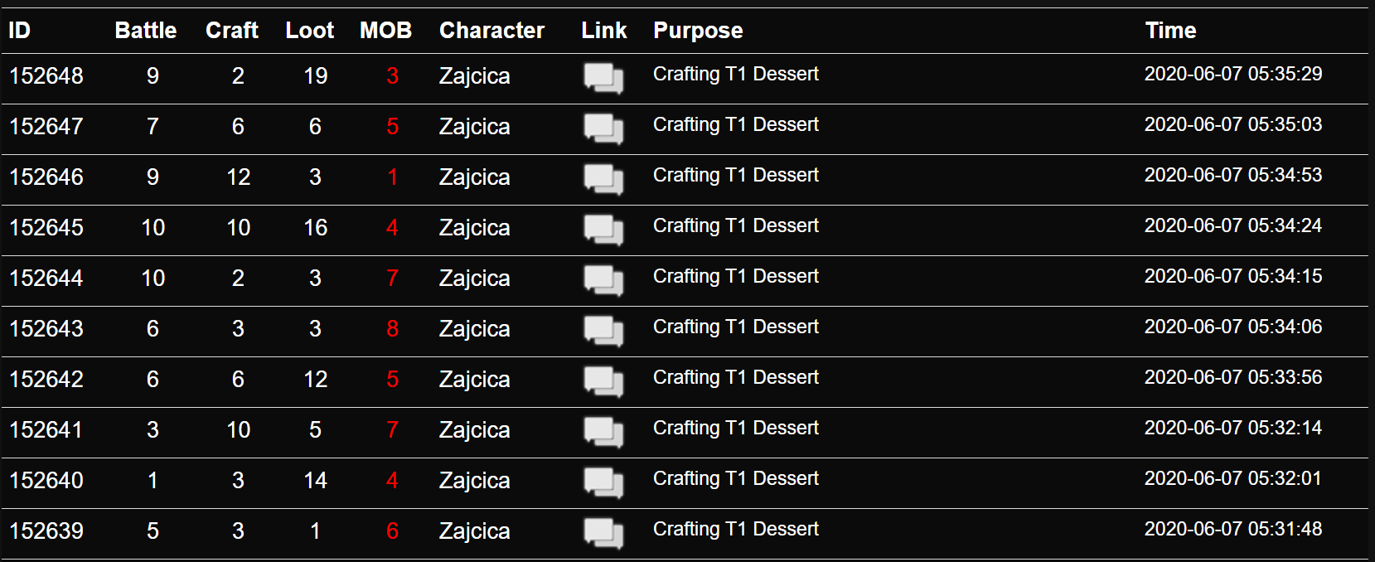Viewport: 1375px width, 562px height.
Task: Click red MOB value 8 in row 152643
Action: pos(392,329)
